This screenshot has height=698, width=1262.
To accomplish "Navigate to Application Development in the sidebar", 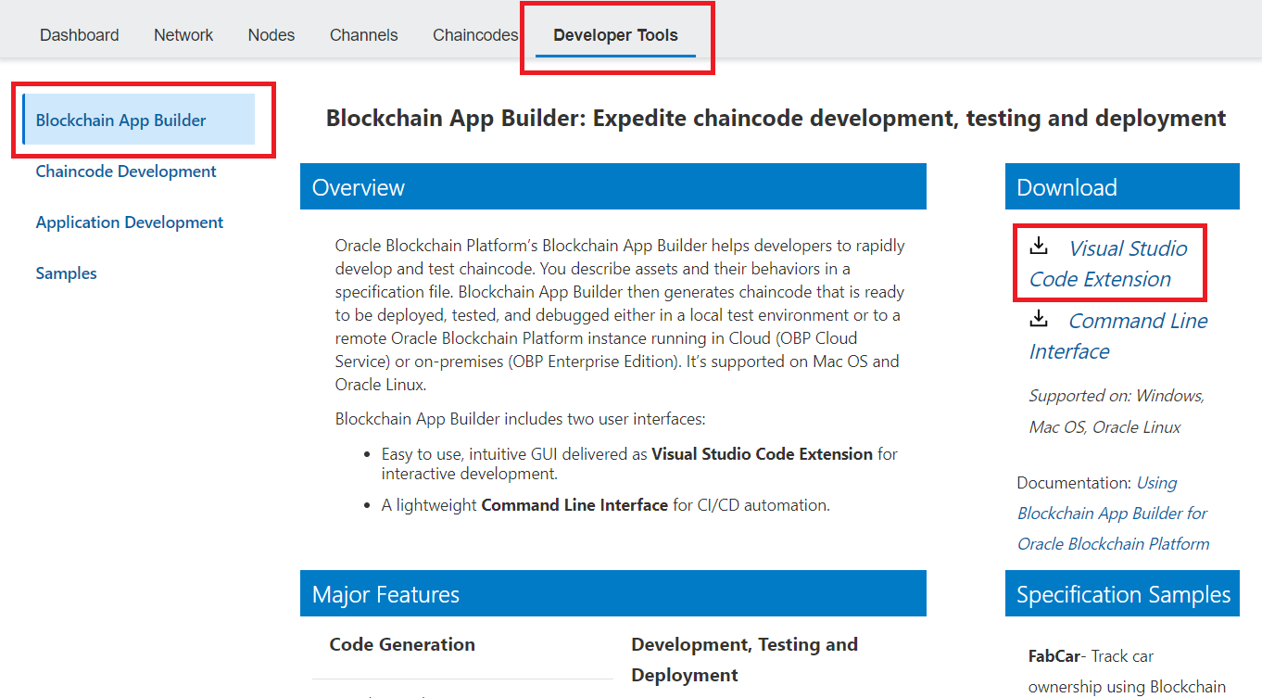I will 130,222.
